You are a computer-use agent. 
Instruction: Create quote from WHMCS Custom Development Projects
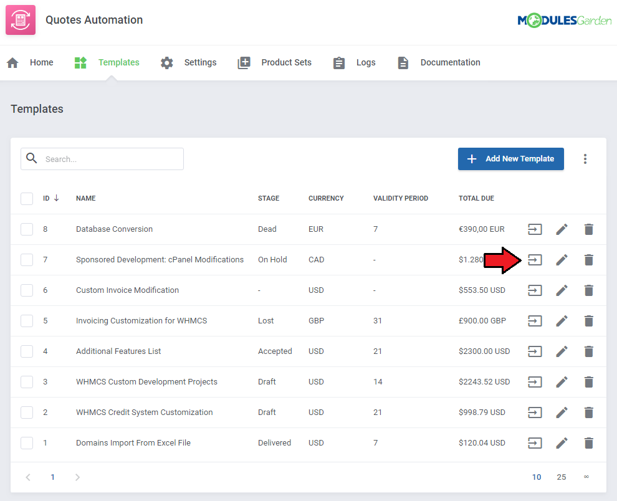[535, 382]
